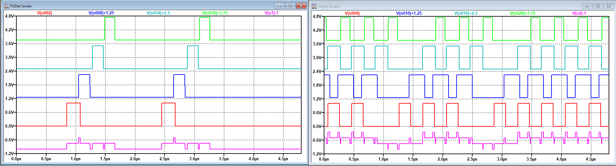Click the left window title FirDac1a.raw
The height and width of the screenshot is (166, 616).
tap(21, 6)
